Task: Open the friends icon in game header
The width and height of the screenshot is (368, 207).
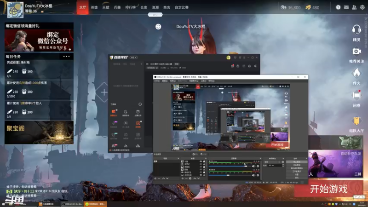Action: [354, 7]
